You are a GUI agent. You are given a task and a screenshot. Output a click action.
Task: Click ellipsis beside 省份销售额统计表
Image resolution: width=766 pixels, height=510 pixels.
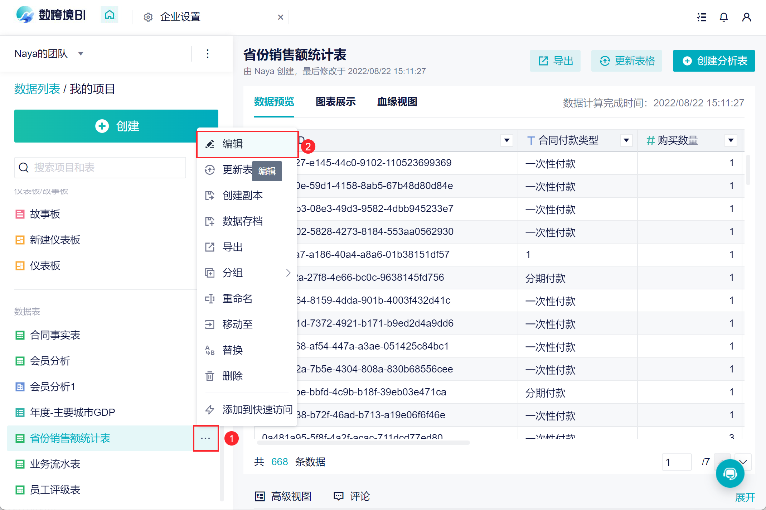[205, 438]
